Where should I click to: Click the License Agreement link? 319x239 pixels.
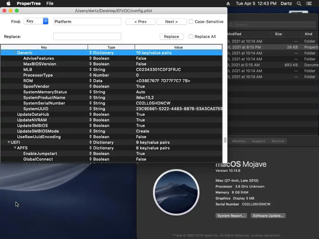click(265, 235)
